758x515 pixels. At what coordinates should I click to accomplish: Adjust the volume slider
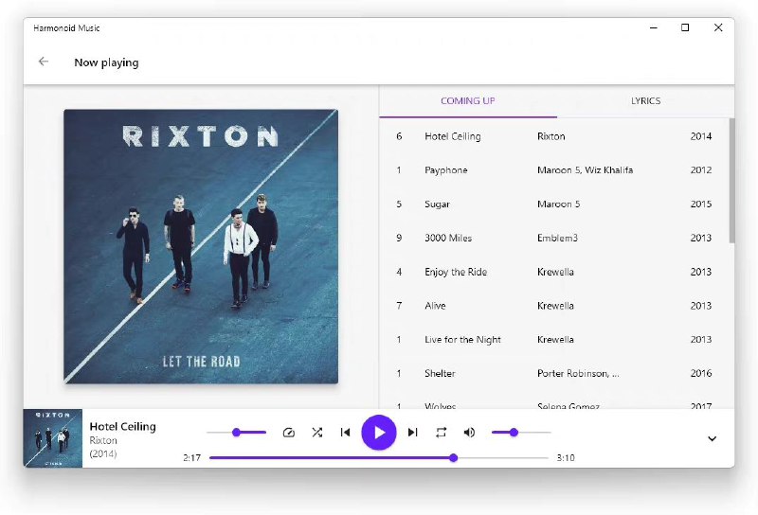(521, 433)
